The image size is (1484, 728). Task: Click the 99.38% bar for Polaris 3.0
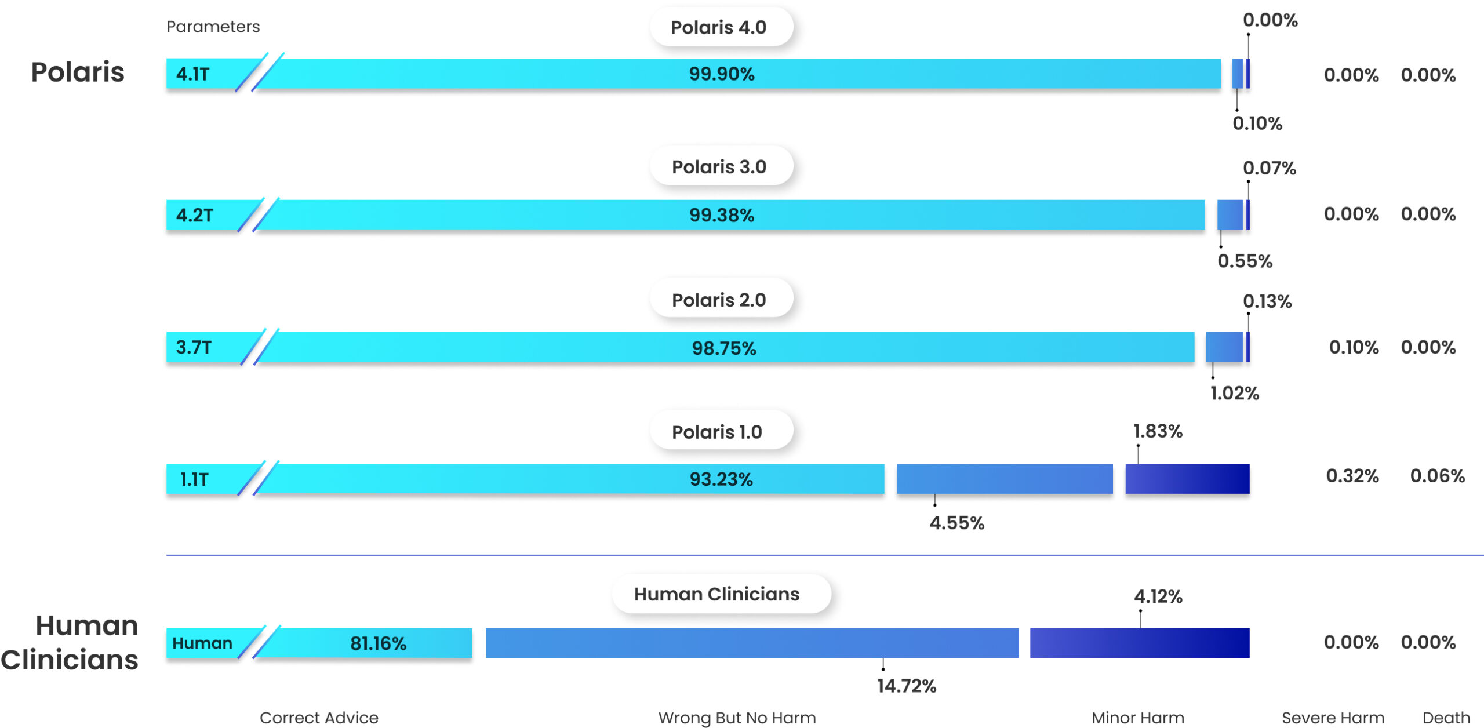(x=722, y=215)
